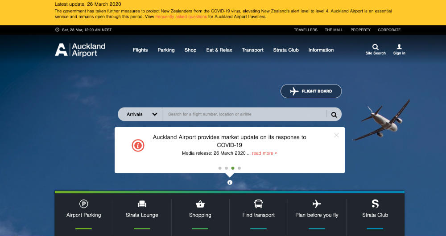Open the Shop menu
The image size is (446, 236).
(x=190, y=50)
